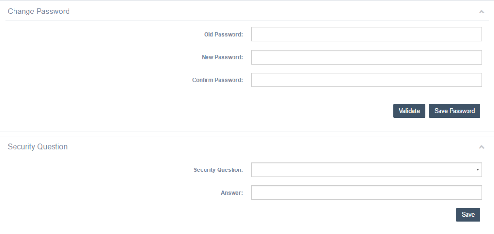Click the Change Password panel title
Screen dimensions: 494x234
point(39,11)
